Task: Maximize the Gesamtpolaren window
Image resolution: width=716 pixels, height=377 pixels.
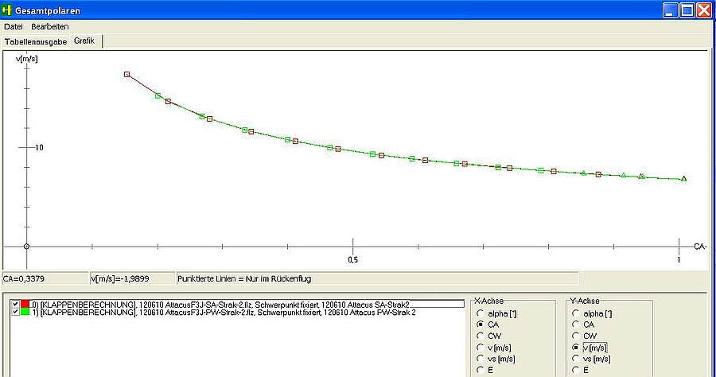Action: [x=687, y=10]
